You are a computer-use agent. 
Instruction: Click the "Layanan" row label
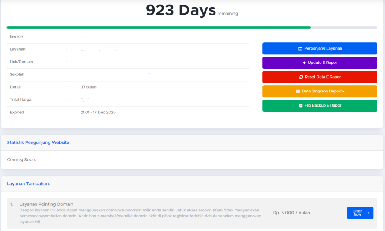click(17, 49)
